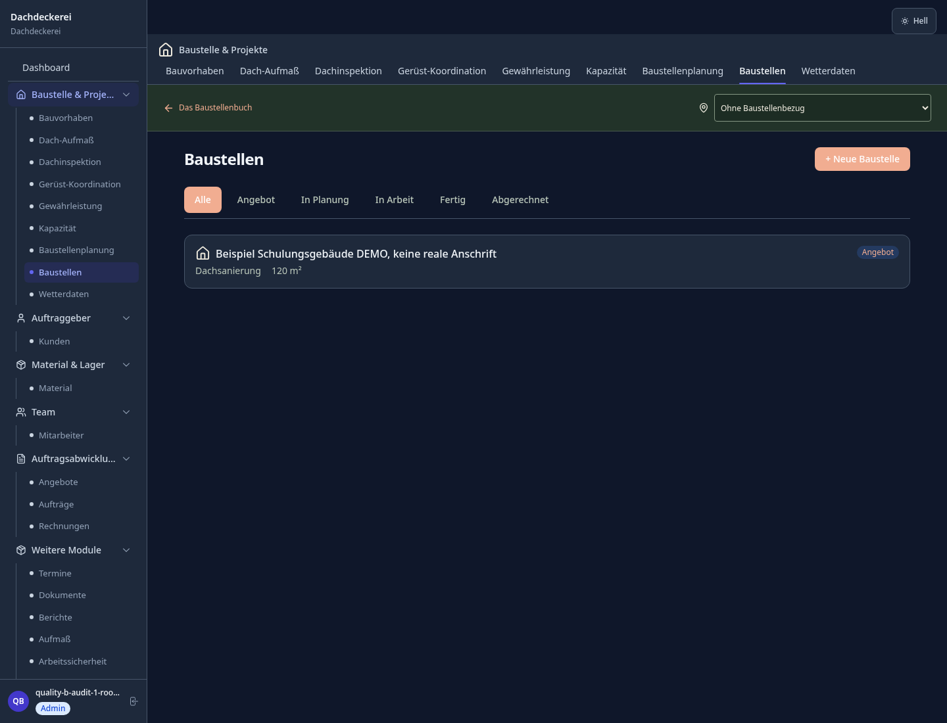Click the logout icon beside the username
947x723 pixels.
[134, 701]
